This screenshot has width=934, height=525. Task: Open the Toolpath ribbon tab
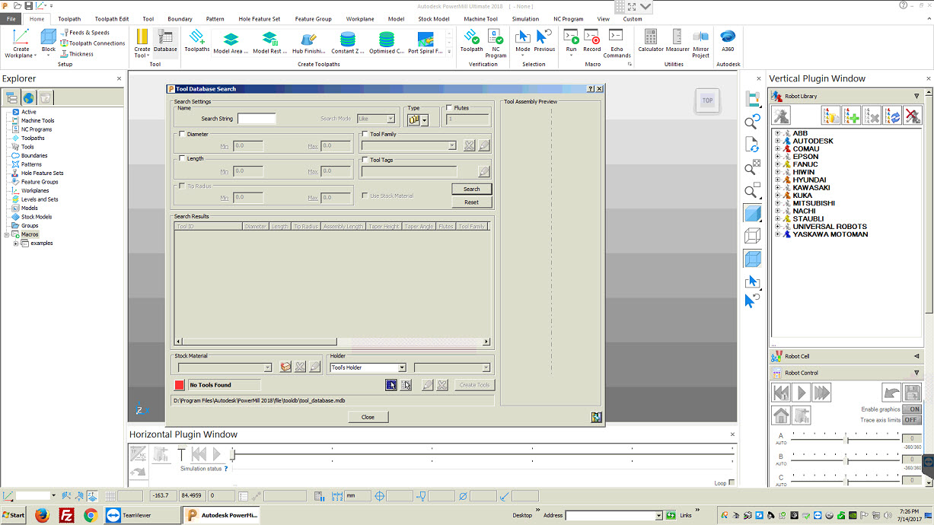point(69,19)
